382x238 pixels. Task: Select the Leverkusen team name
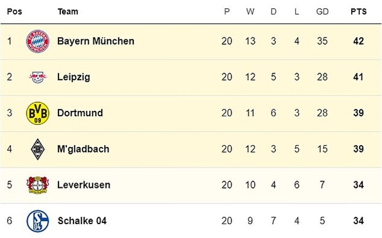pos(84,185)
